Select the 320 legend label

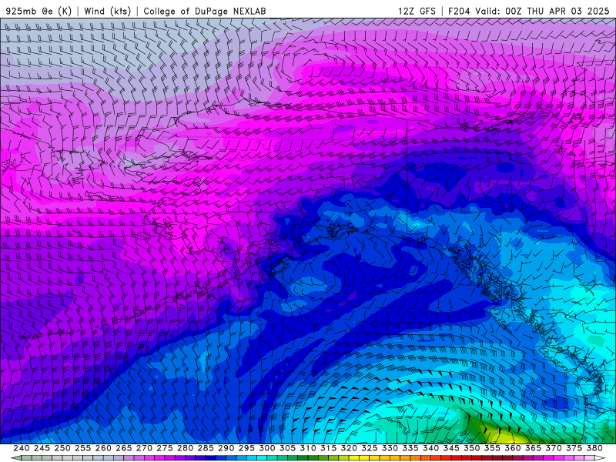349,448
